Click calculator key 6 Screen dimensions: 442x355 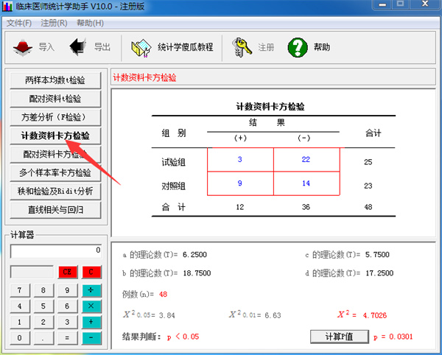click(67, 306)
